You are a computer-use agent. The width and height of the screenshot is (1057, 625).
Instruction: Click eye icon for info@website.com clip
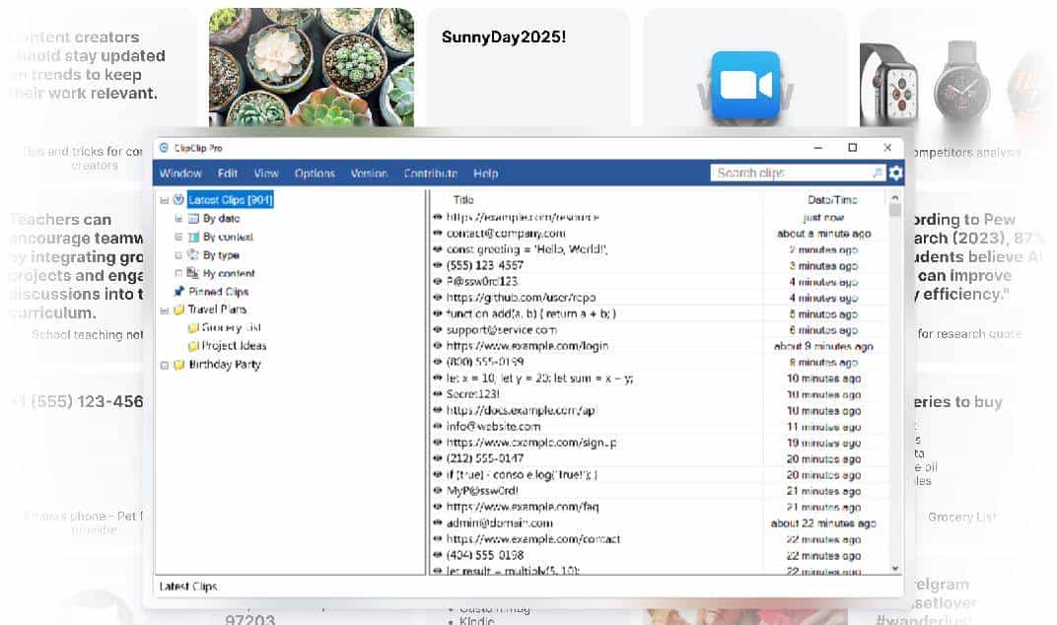438,426
